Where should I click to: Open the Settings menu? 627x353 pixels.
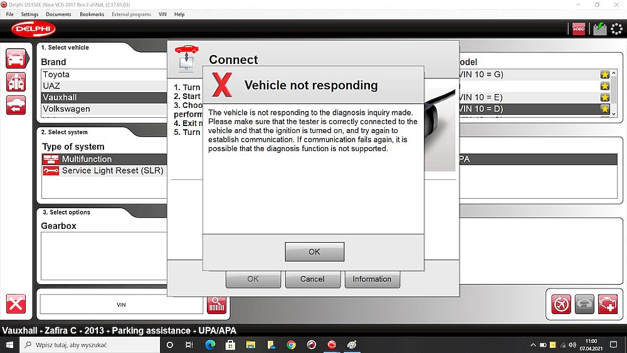click(29, 14)
